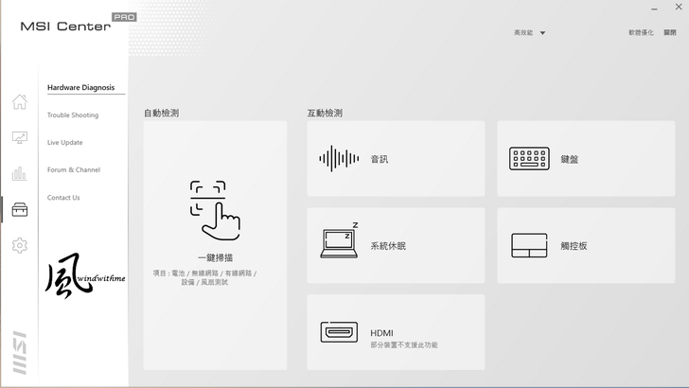Click the 關閉 text button

coord(670,32)
